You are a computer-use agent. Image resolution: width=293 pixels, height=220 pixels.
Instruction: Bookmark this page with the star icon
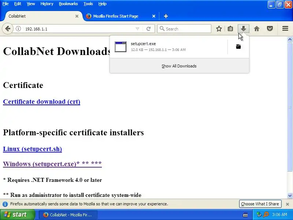pyautogui.click(x=219, y=29)
